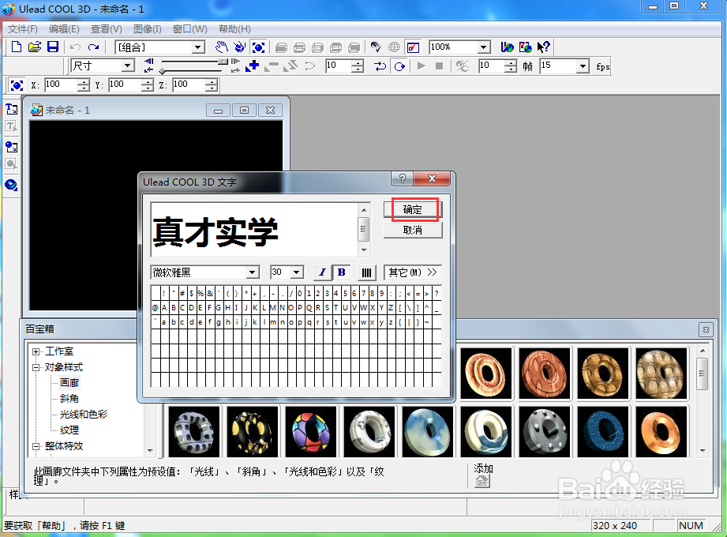Click the Z value input field

(188, 84)
